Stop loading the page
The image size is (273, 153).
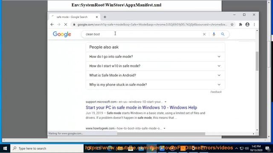coord(66,25)
